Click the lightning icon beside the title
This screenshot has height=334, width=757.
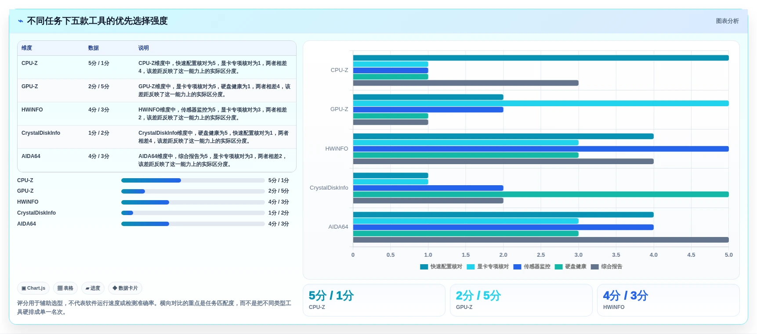[x=21, y=21]
